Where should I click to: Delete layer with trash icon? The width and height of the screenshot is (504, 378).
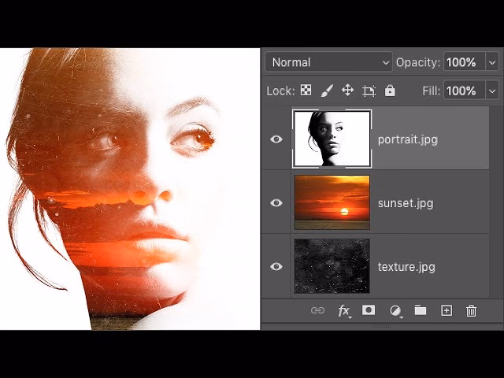click(x=471, y=311)
